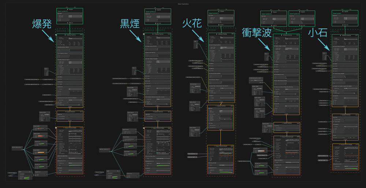Click Output Particle Mesh header in Rock

[345, 144]
